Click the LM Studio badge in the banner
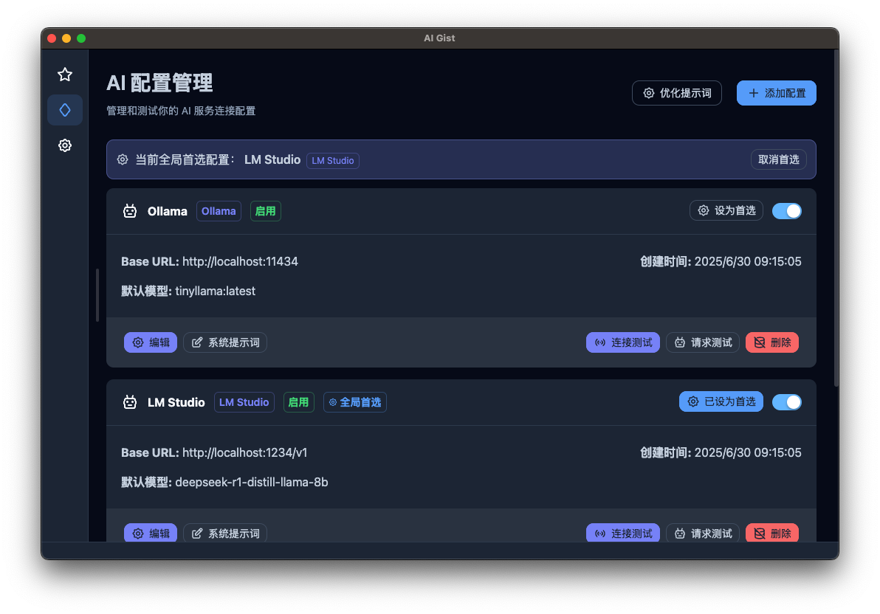 (x=332, y=160)
